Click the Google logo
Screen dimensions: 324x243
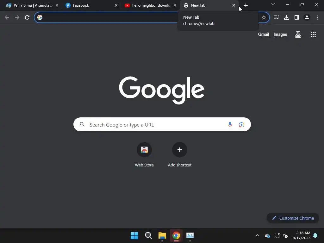point(162,90)
